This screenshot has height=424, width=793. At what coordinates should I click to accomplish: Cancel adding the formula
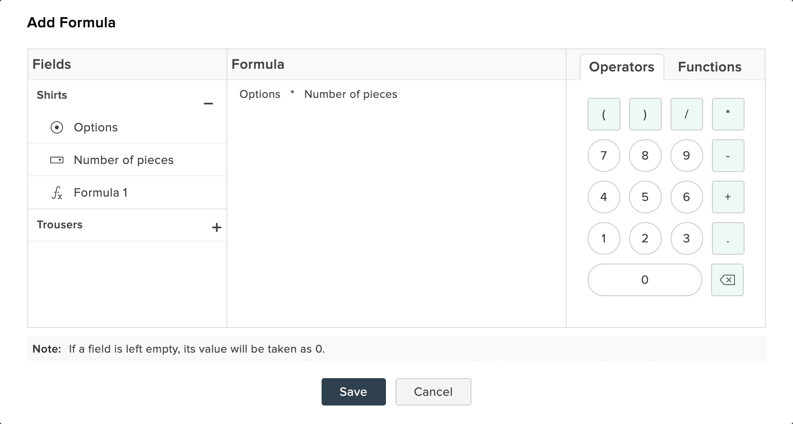tap(434, 392)
